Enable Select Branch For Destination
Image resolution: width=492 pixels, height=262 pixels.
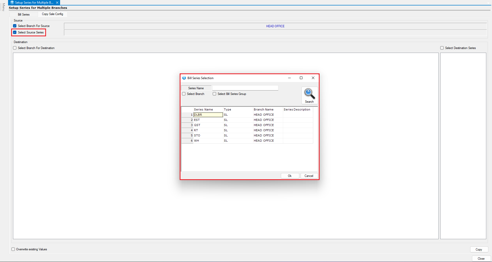(x=15, y=48)
